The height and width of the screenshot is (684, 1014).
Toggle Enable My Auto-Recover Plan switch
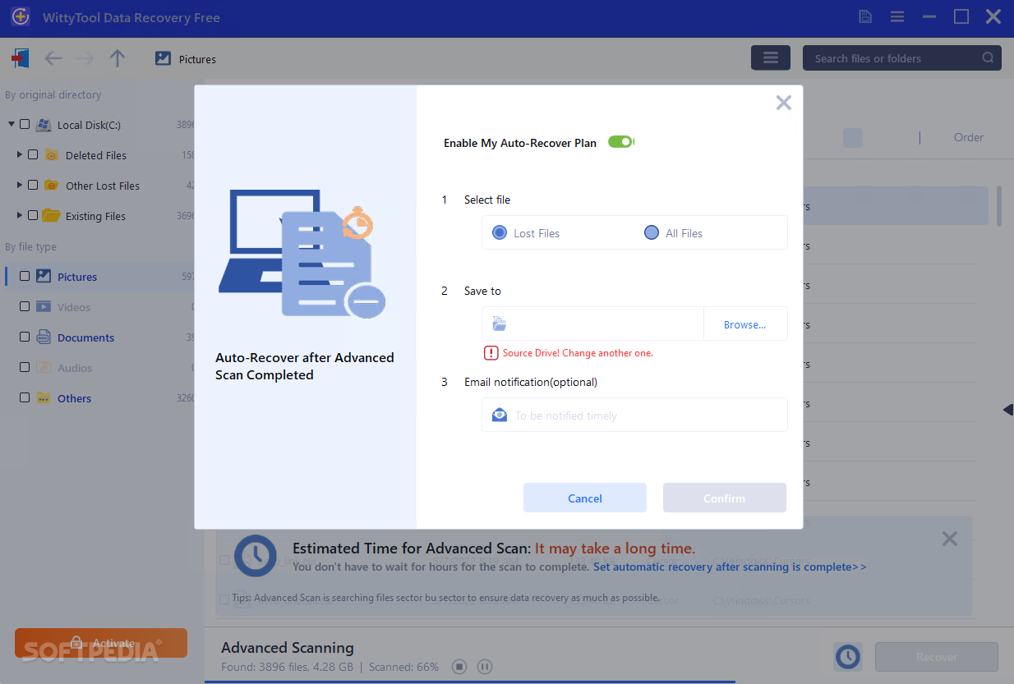(620, 142)
